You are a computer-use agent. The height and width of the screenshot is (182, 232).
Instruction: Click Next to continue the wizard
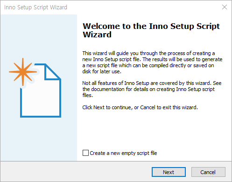pyautogui.click(x=169, y=172)
